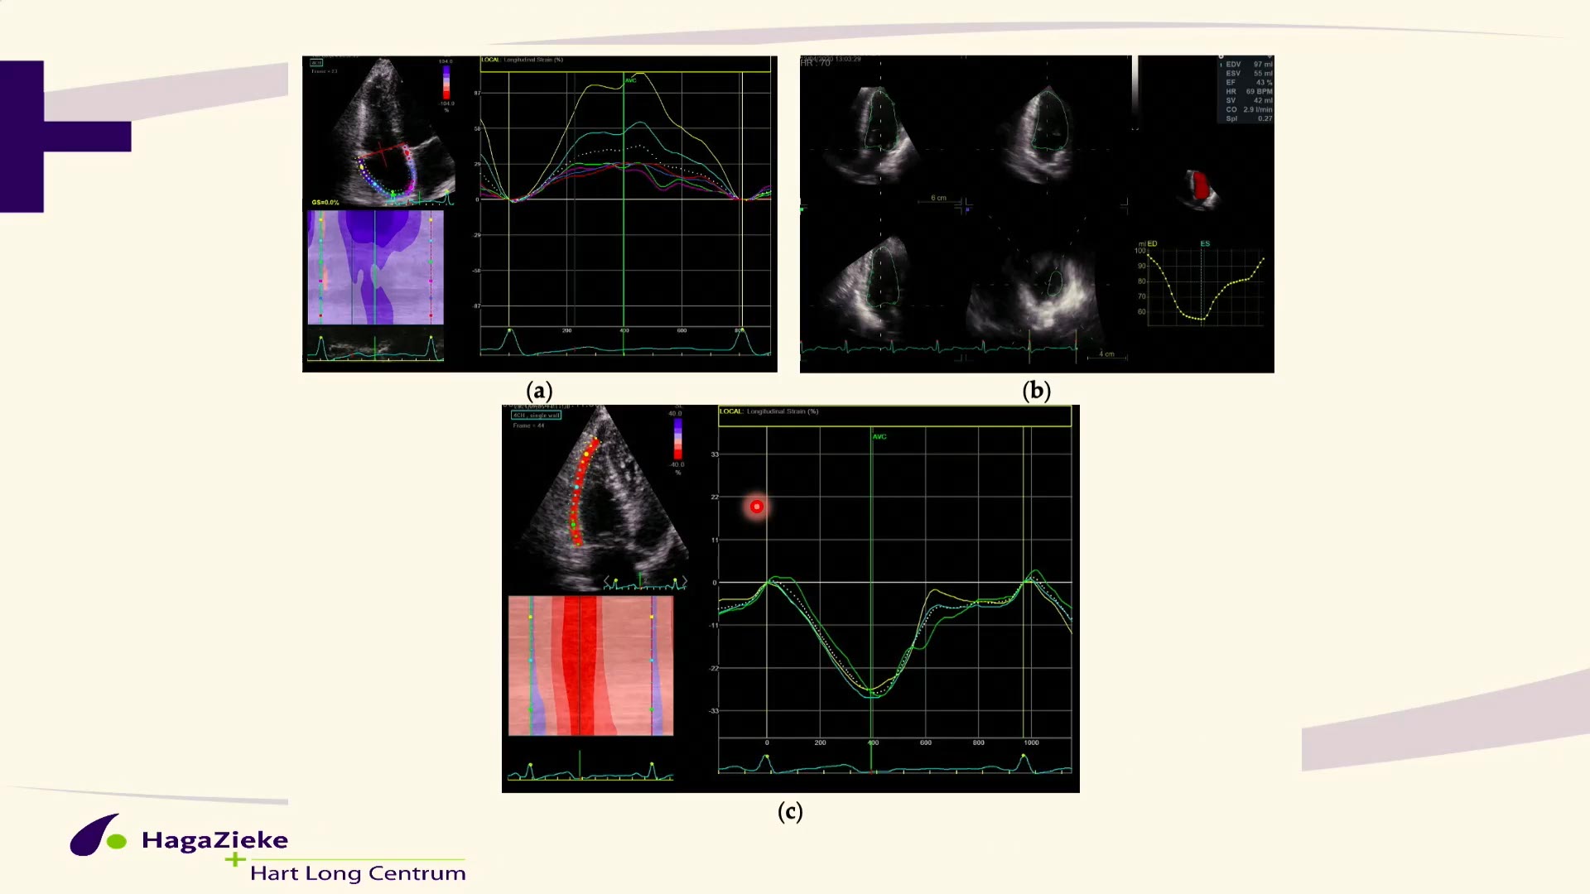Click the HagaZiekenhuis purple leaf logo
Screen dimensions: 1590x894
pyautogui.click(x=98, y=835)
